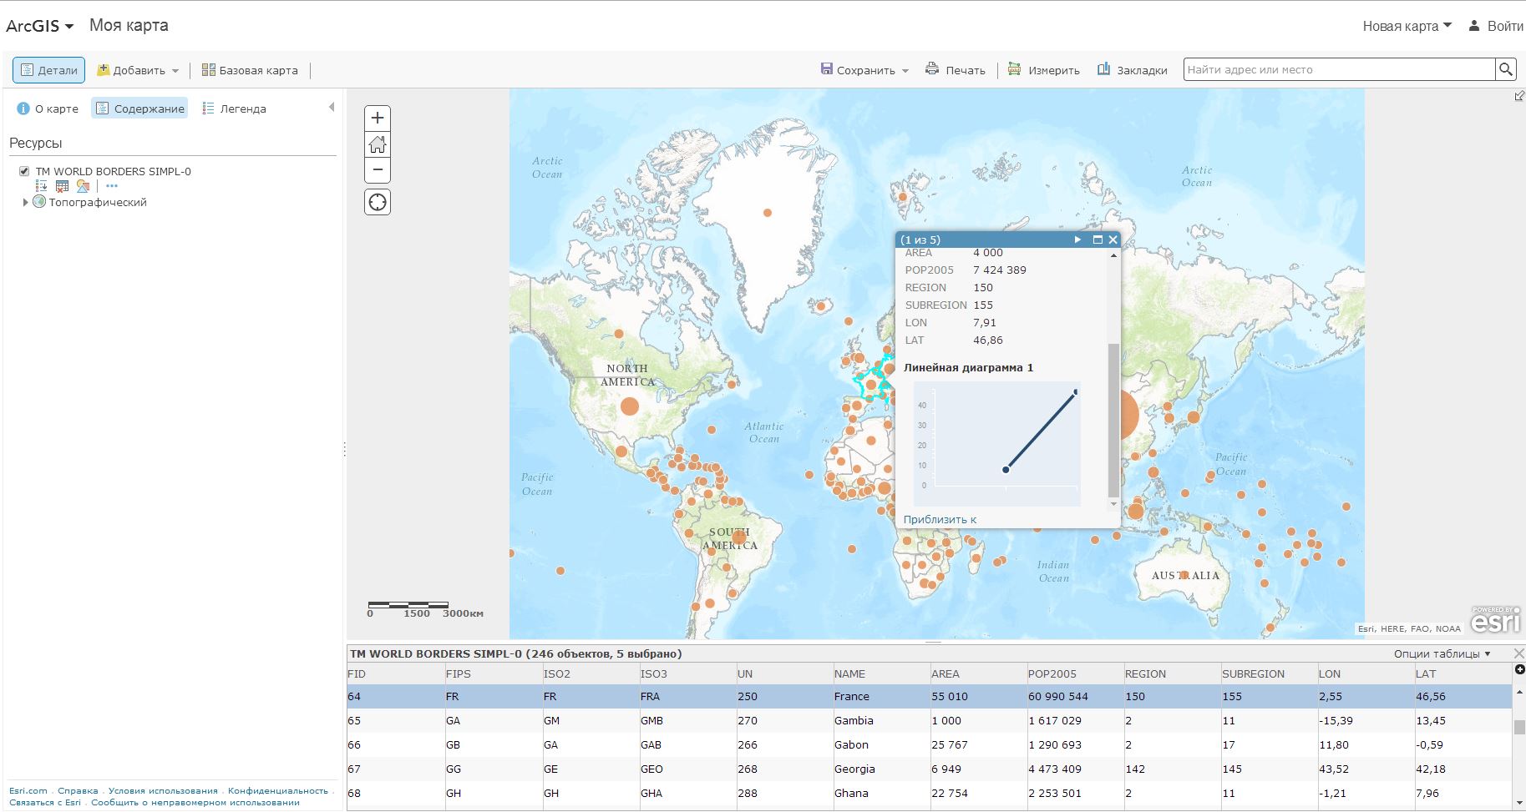Expand the Топографический basemap layer

click(25, 202)
